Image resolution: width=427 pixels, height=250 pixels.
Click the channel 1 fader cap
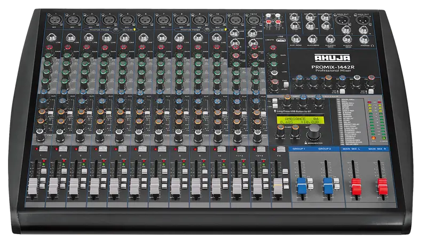tap(33, 187)
